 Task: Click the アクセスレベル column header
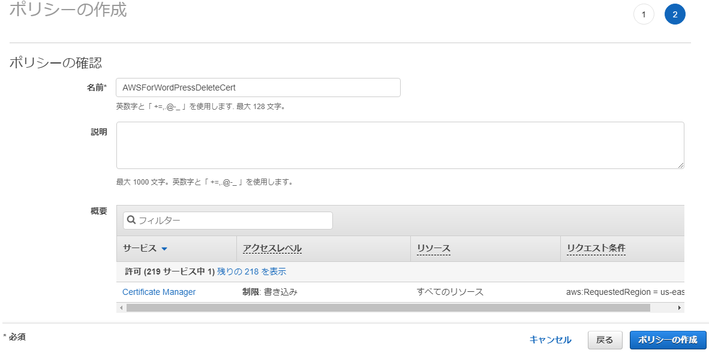point(272,249)
